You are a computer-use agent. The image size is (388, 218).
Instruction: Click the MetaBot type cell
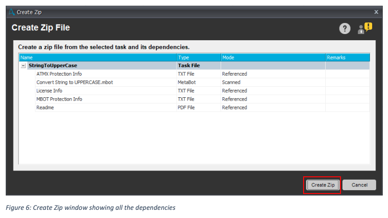pyautogui.click(x=187, y=82)
